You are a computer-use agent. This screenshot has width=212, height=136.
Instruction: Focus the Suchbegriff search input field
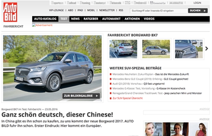159,11
